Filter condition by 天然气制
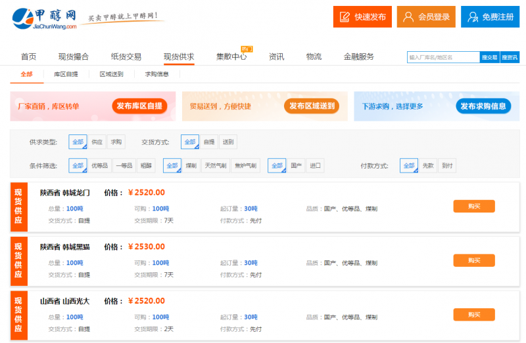 [216, 166]
